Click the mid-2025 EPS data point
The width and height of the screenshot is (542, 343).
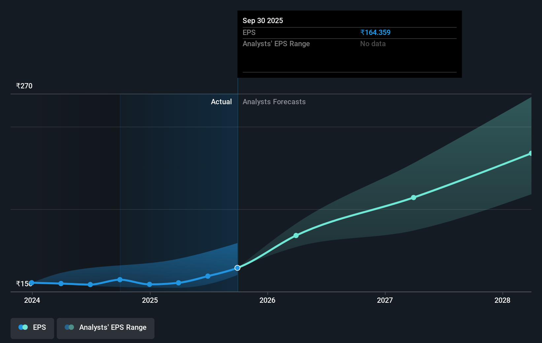point(178,283)
